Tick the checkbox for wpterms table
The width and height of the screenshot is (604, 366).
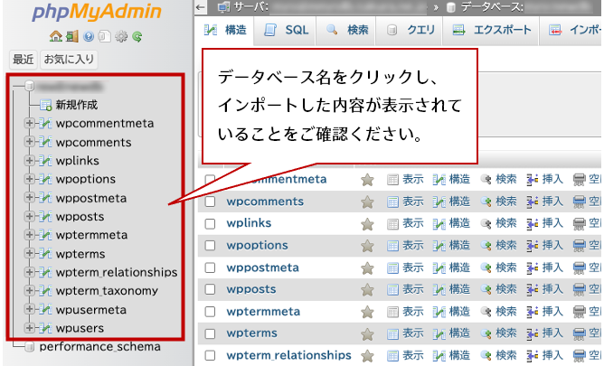pyautogui.click(x=210, y=333)
